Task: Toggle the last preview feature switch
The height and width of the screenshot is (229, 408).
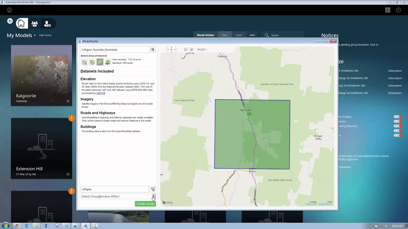Action: point(398,135)
